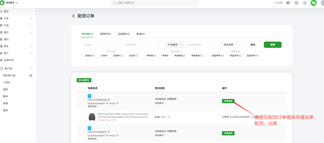
Task: Click the document icon in the top bar
Action: pyautogui.click(x=296, y=3)
